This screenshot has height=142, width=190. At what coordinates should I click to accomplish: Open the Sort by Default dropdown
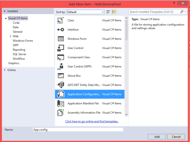pos(85,12)
